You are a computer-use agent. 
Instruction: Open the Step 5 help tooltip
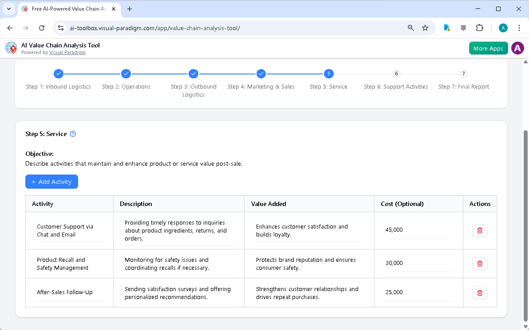(x=73, y=134)
